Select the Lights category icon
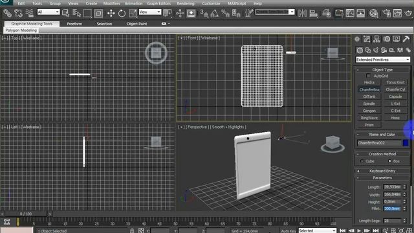Image resolution: width=414 pixels, height=233 pixels. [376, 50]
